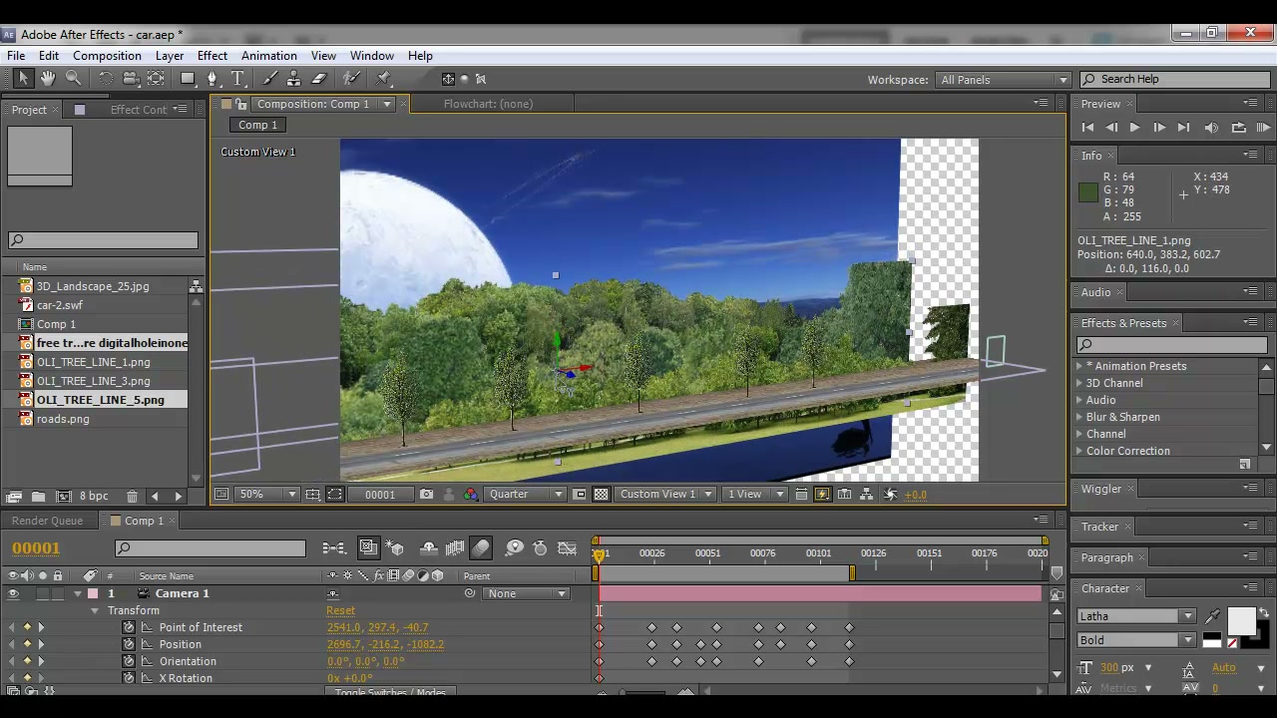Open the white fill color swatch

[1241, 621]
